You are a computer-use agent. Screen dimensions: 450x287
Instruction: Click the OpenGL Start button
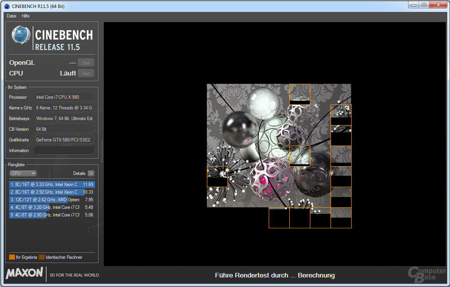86,63
